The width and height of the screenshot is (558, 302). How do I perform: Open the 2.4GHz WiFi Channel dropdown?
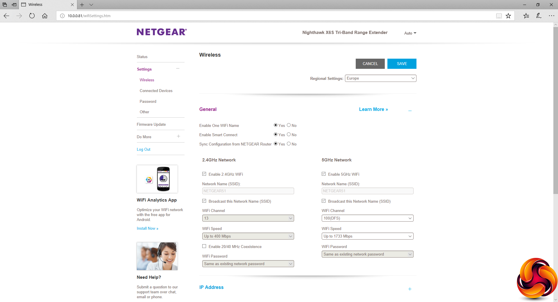pyautogui.click(x=248, y=218)
